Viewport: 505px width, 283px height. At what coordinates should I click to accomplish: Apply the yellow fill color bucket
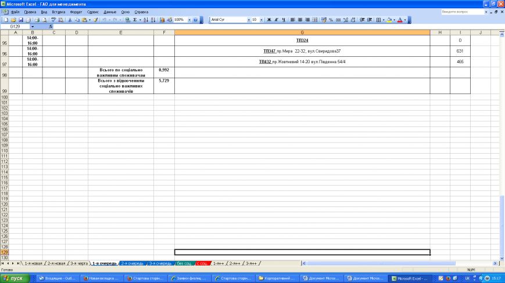pyautogui.click(x=389, y=20)
